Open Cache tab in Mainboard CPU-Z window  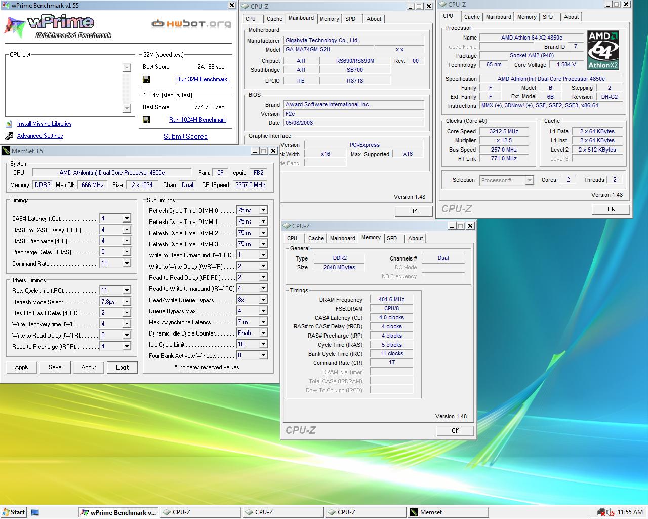pyautogui.click(x=274, y=19)
